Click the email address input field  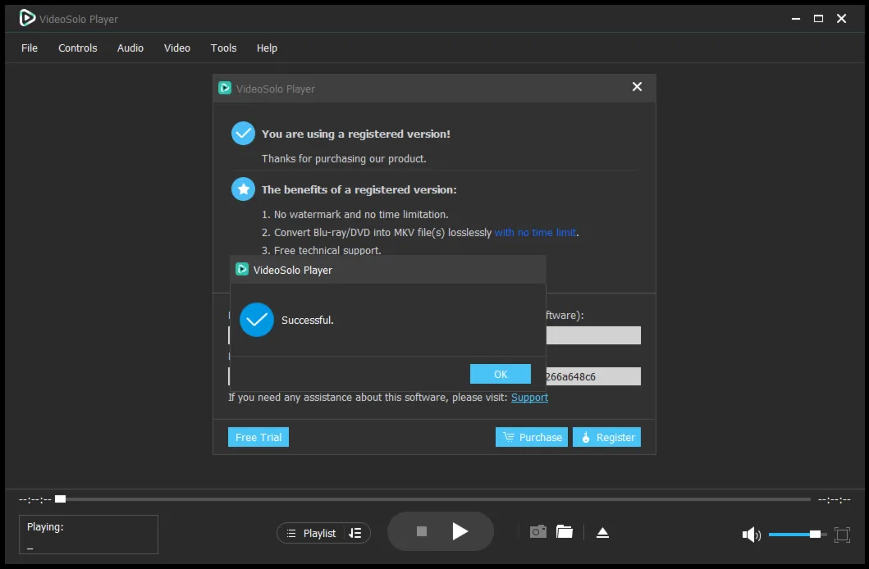point(593,335)
